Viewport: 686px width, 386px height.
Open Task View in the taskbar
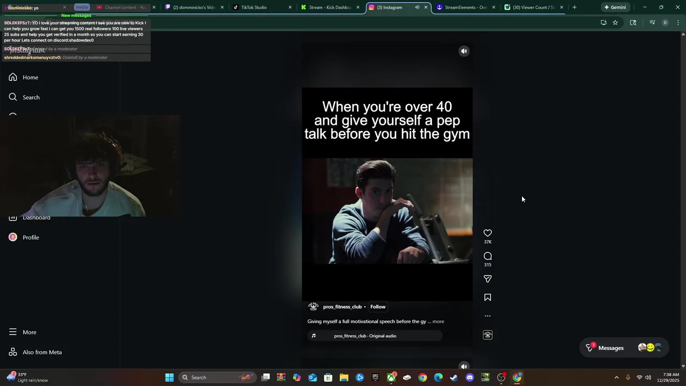[x=266, y=377]
